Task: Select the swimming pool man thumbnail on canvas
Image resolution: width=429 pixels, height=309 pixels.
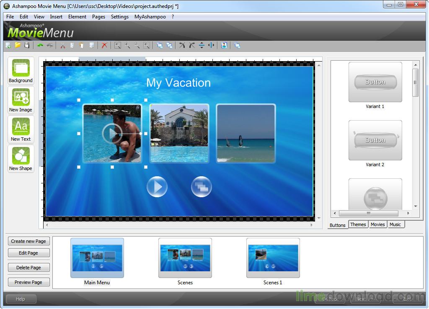Action: (x=112, y=134)
